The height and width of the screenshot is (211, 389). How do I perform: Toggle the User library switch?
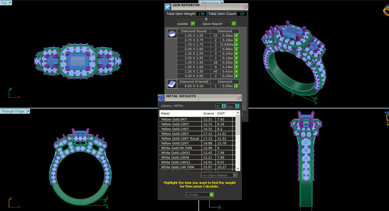tap(237, 106)
